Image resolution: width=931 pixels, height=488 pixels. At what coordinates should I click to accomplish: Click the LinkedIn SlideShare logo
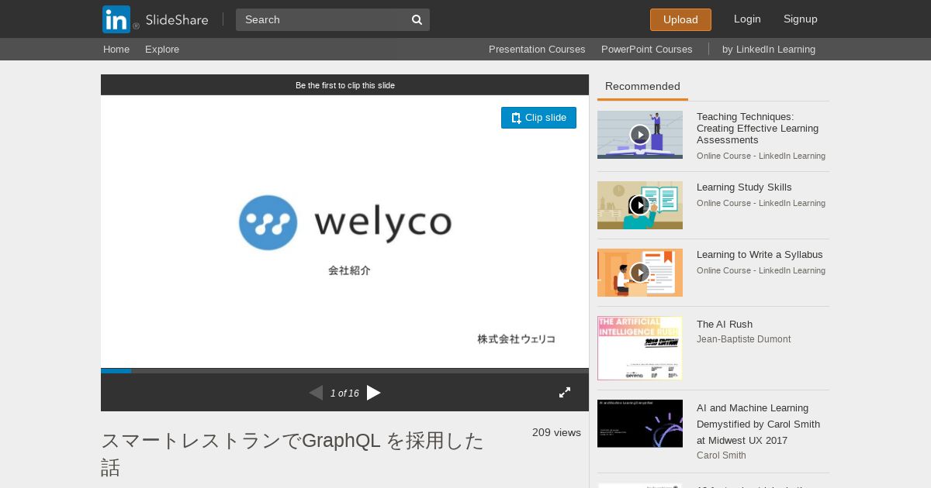coord(155,19)
